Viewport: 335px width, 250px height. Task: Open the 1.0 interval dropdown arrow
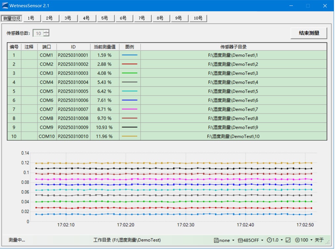pyautogui.click(x=282, y=240)
